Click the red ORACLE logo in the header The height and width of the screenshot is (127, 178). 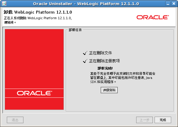[152, 17]
